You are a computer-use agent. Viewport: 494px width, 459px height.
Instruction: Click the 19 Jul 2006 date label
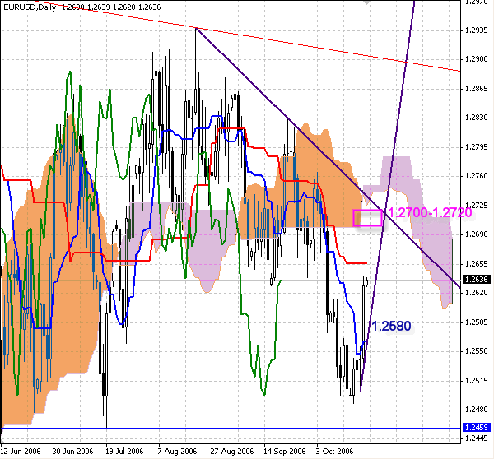pyautogui.click(x=124, y=452)
